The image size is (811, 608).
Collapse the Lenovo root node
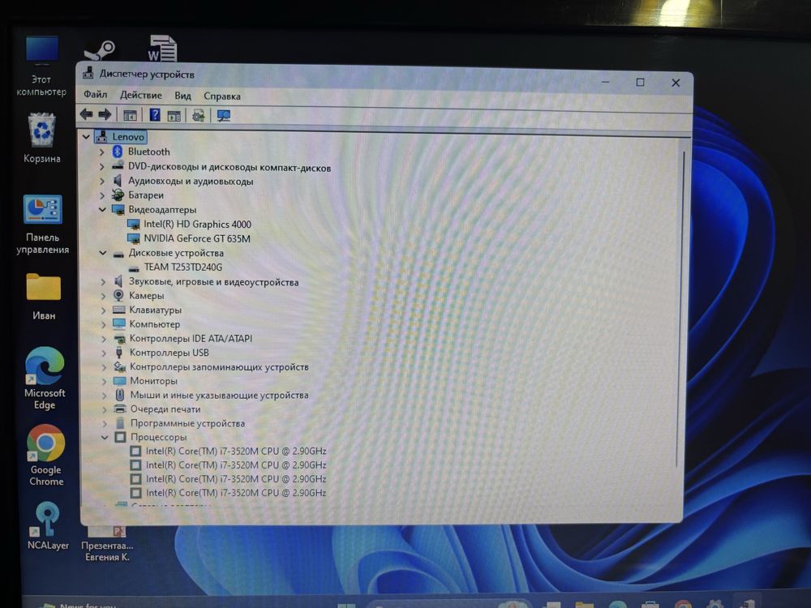click(x=86, y=137)
